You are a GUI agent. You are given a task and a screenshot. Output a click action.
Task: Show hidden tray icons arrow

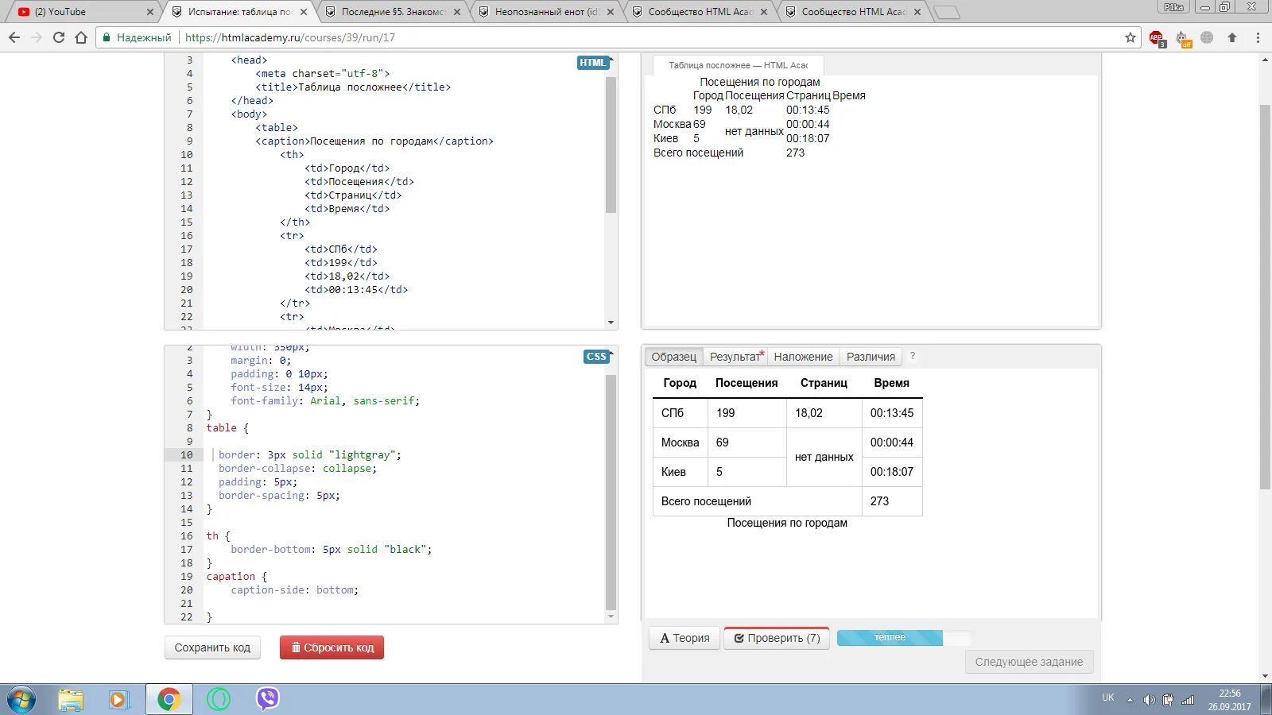point(1130,701)
